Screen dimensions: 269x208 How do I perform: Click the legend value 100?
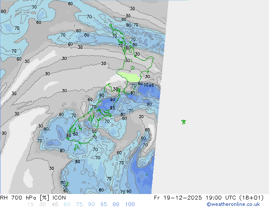[130, 205]
